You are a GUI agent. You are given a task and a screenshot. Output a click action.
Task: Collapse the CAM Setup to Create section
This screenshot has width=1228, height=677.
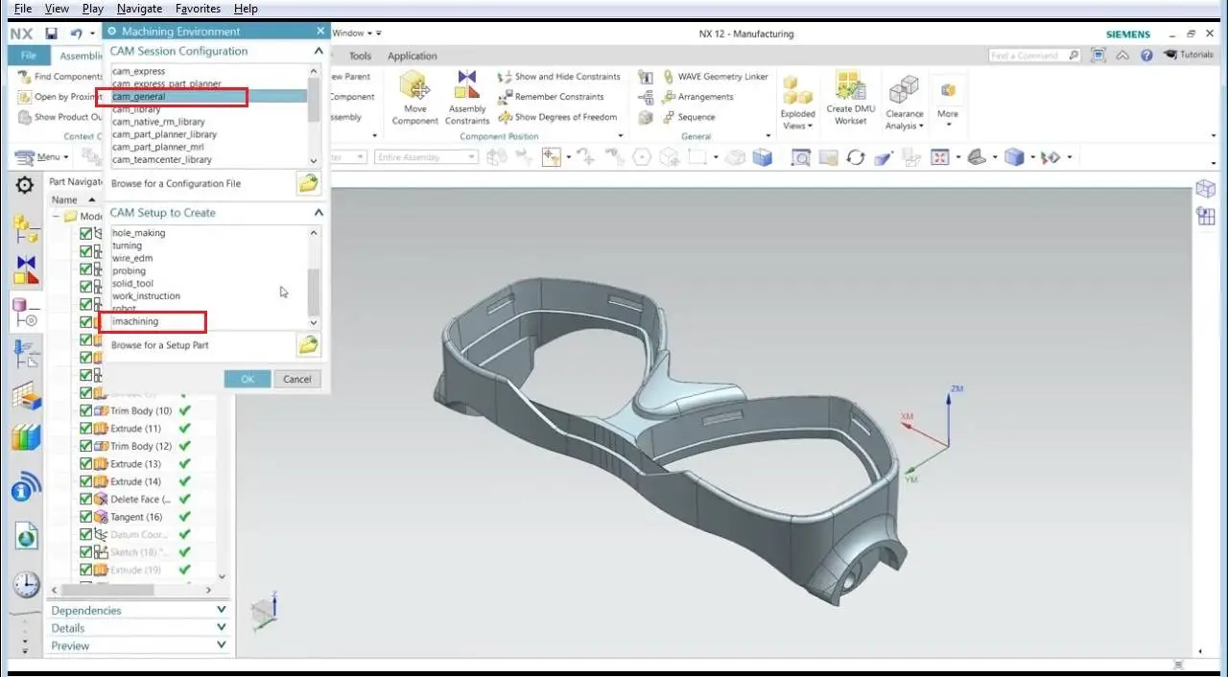pos(319,213)
